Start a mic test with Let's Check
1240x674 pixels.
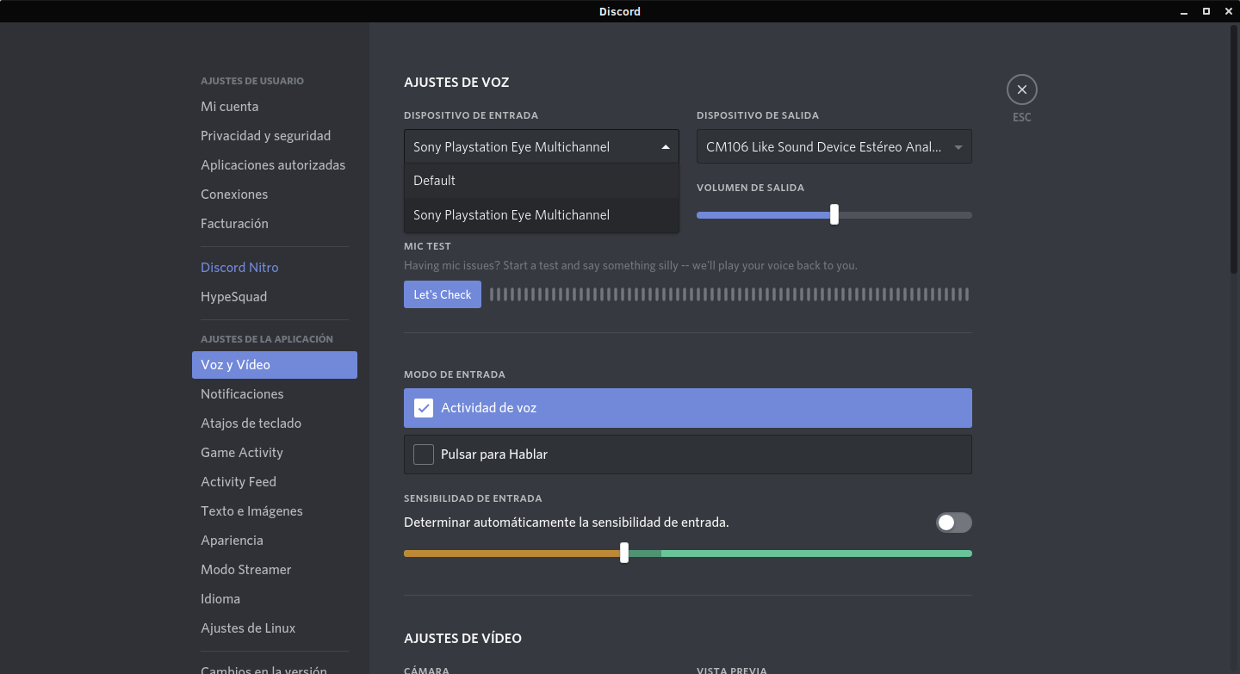coord(442,294)
